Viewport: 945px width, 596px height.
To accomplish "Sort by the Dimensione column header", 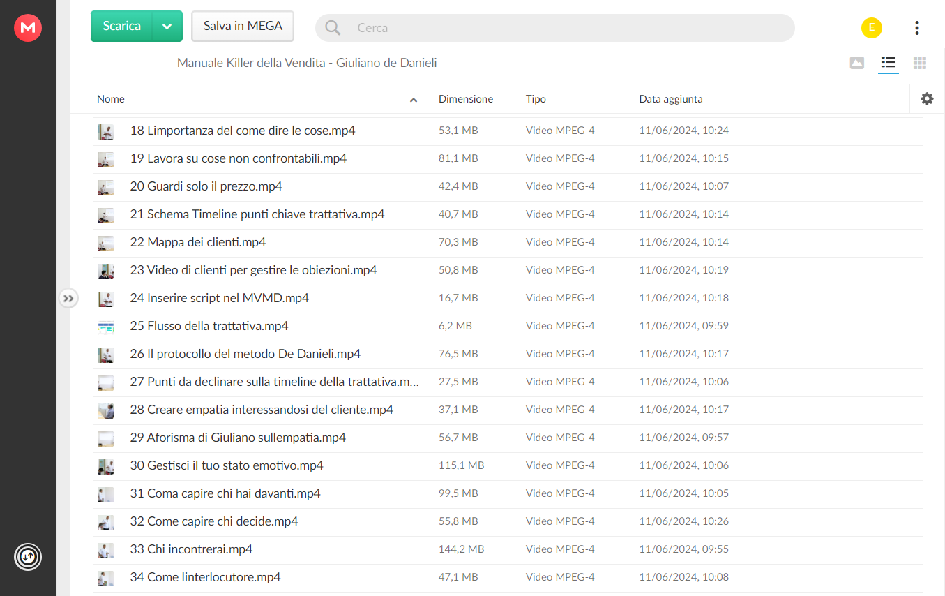I will point(466,99).
